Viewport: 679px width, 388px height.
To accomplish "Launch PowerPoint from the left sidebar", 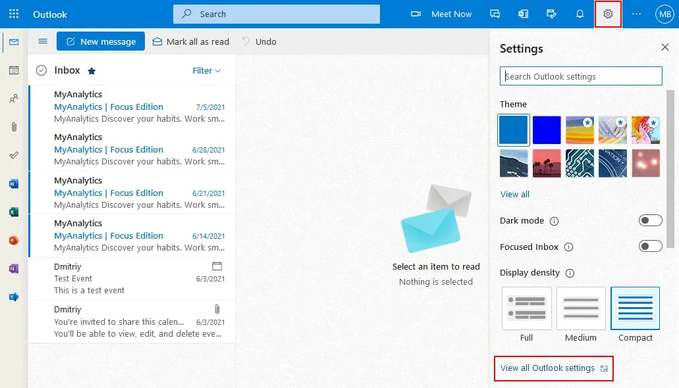I will [x=14, y=241].
